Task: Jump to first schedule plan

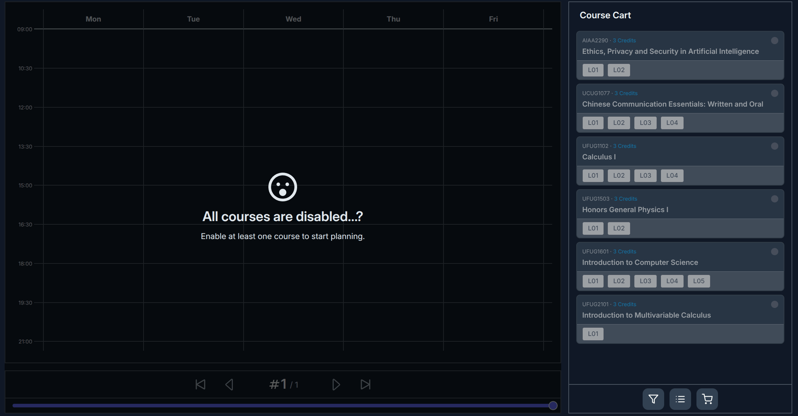Action: click(200, 384)
